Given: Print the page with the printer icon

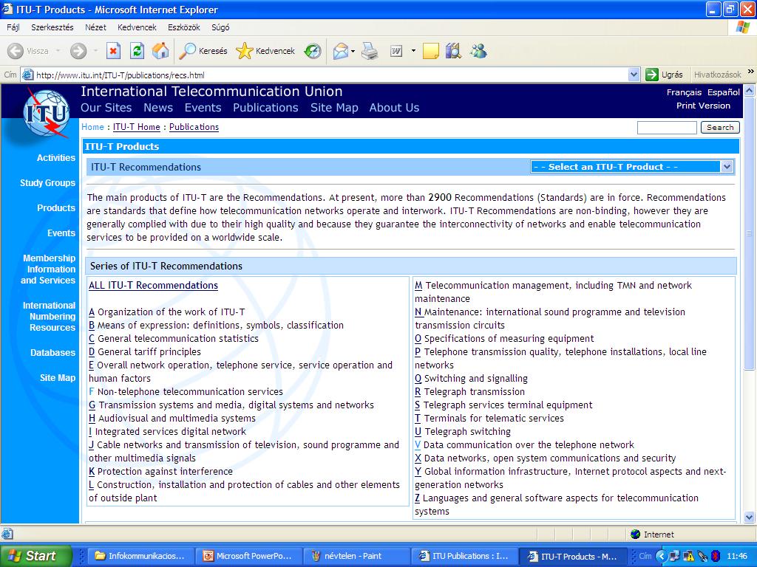Looking at the screenshot, I should [x=370, y=51].
